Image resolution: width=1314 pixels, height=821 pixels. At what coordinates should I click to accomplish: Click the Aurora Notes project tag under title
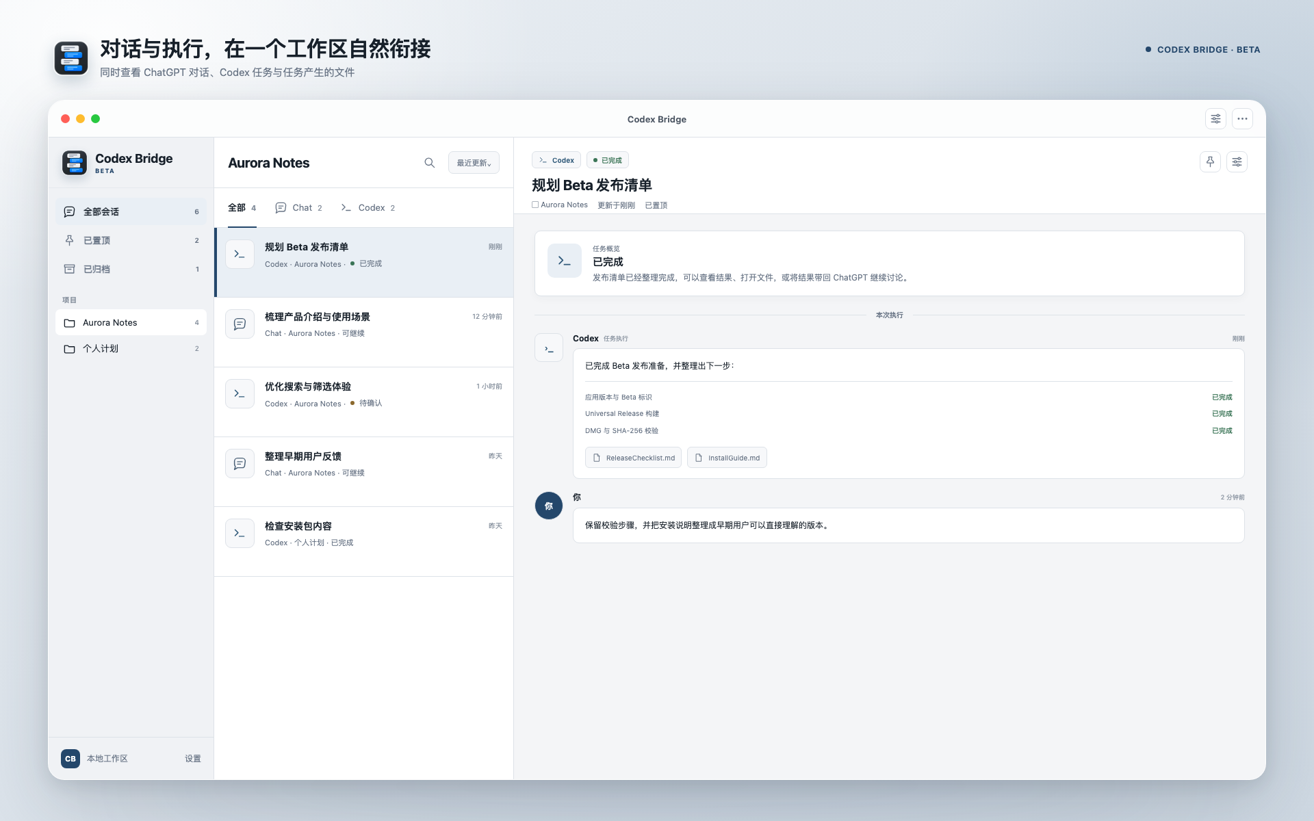pos(560,205)
